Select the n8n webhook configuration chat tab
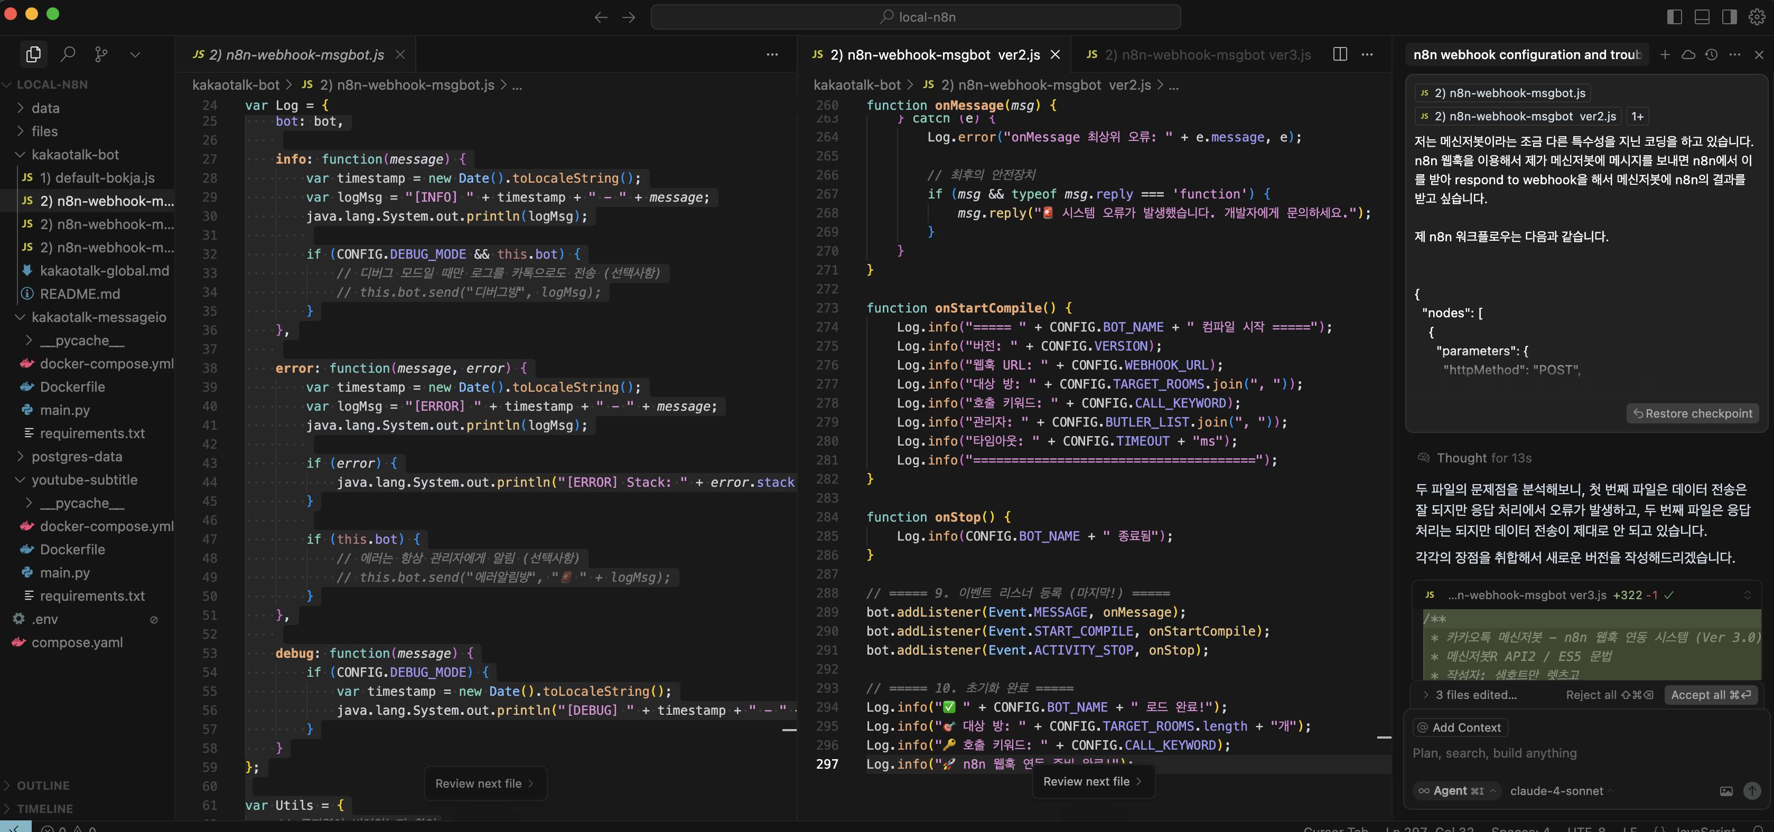The width and height of the screenshot is (1774, 832). coord(1527,54)
